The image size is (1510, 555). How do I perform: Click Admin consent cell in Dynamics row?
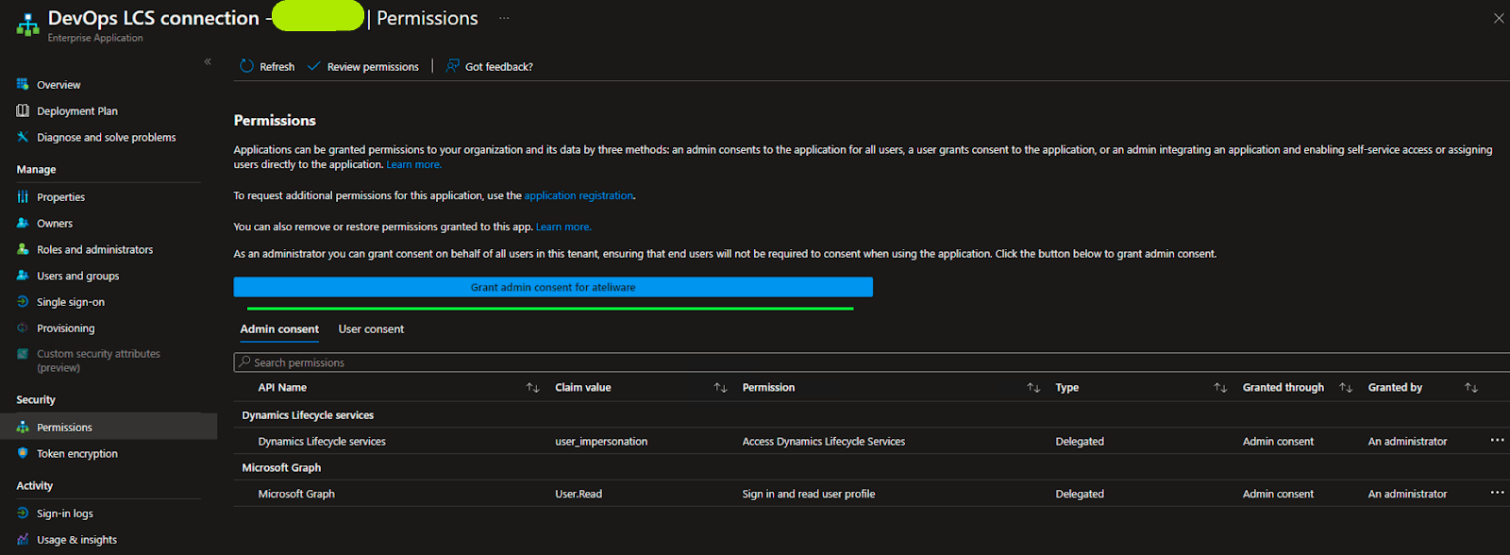pos(1278,441)
